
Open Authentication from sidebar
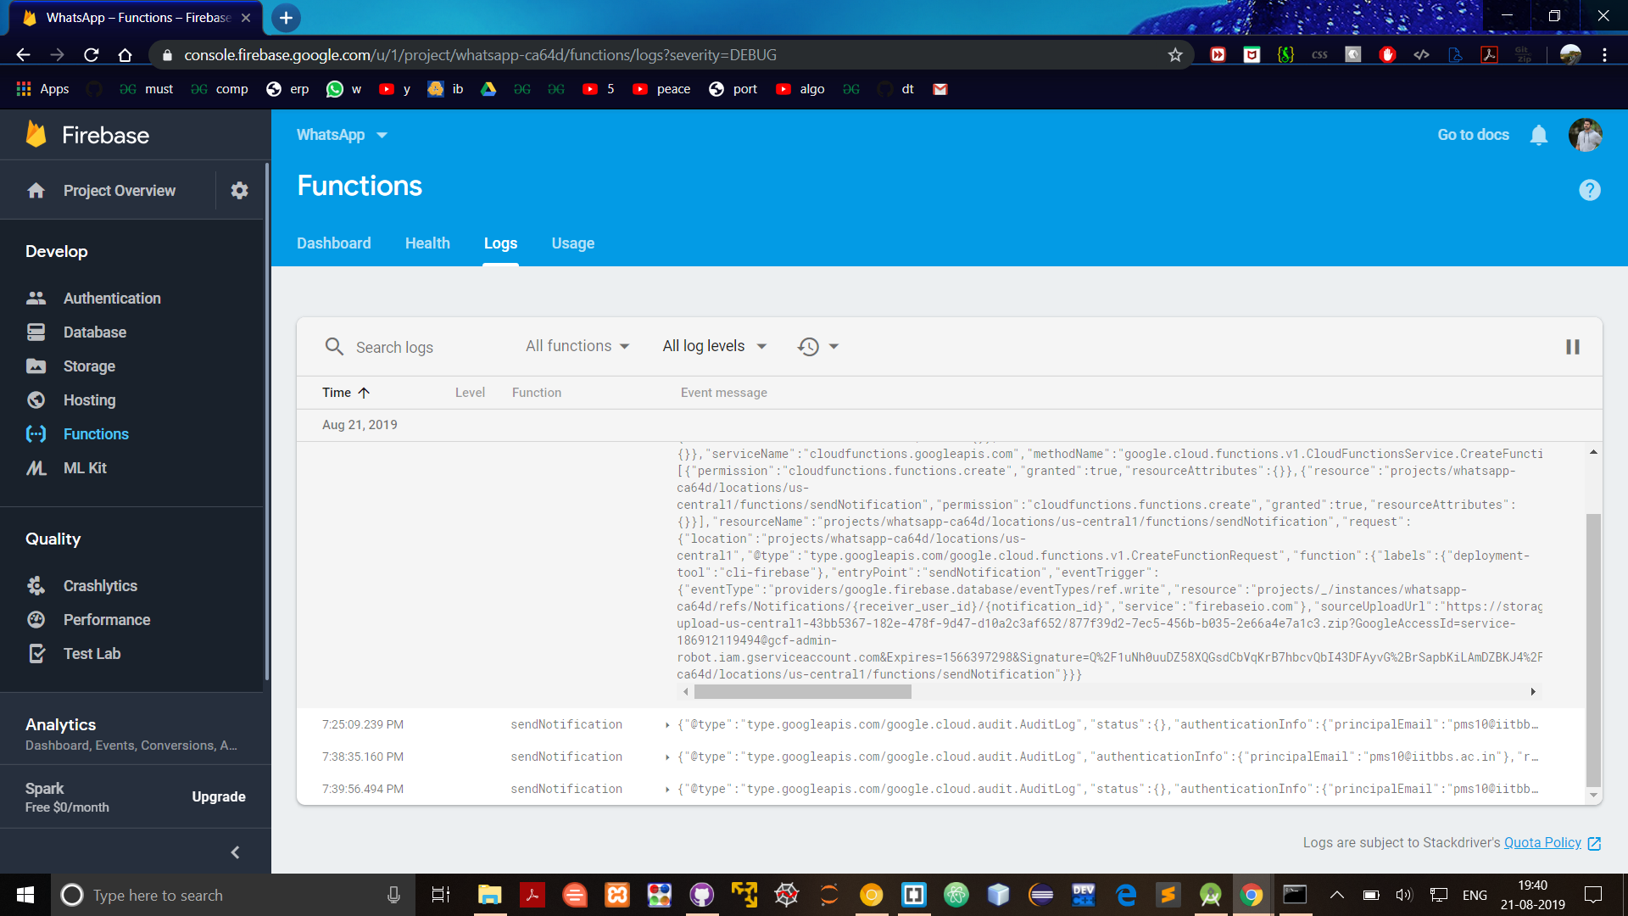(x=112, y=299)
